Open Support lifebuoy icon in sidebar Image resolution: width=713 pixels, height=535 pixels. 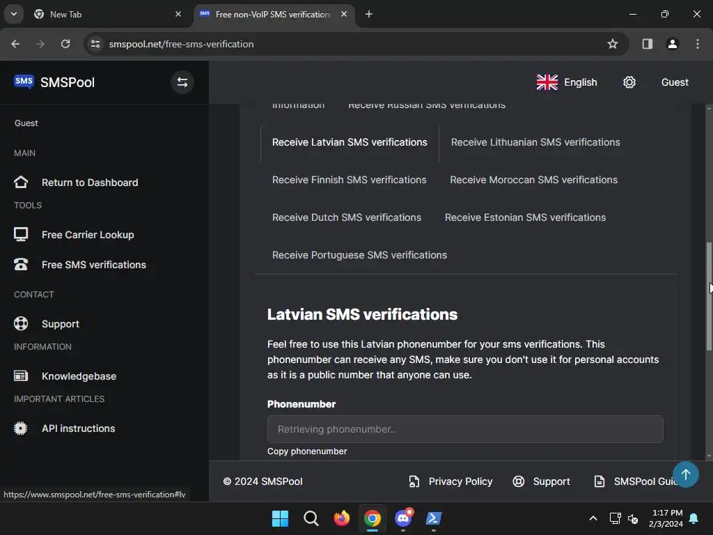21,323
